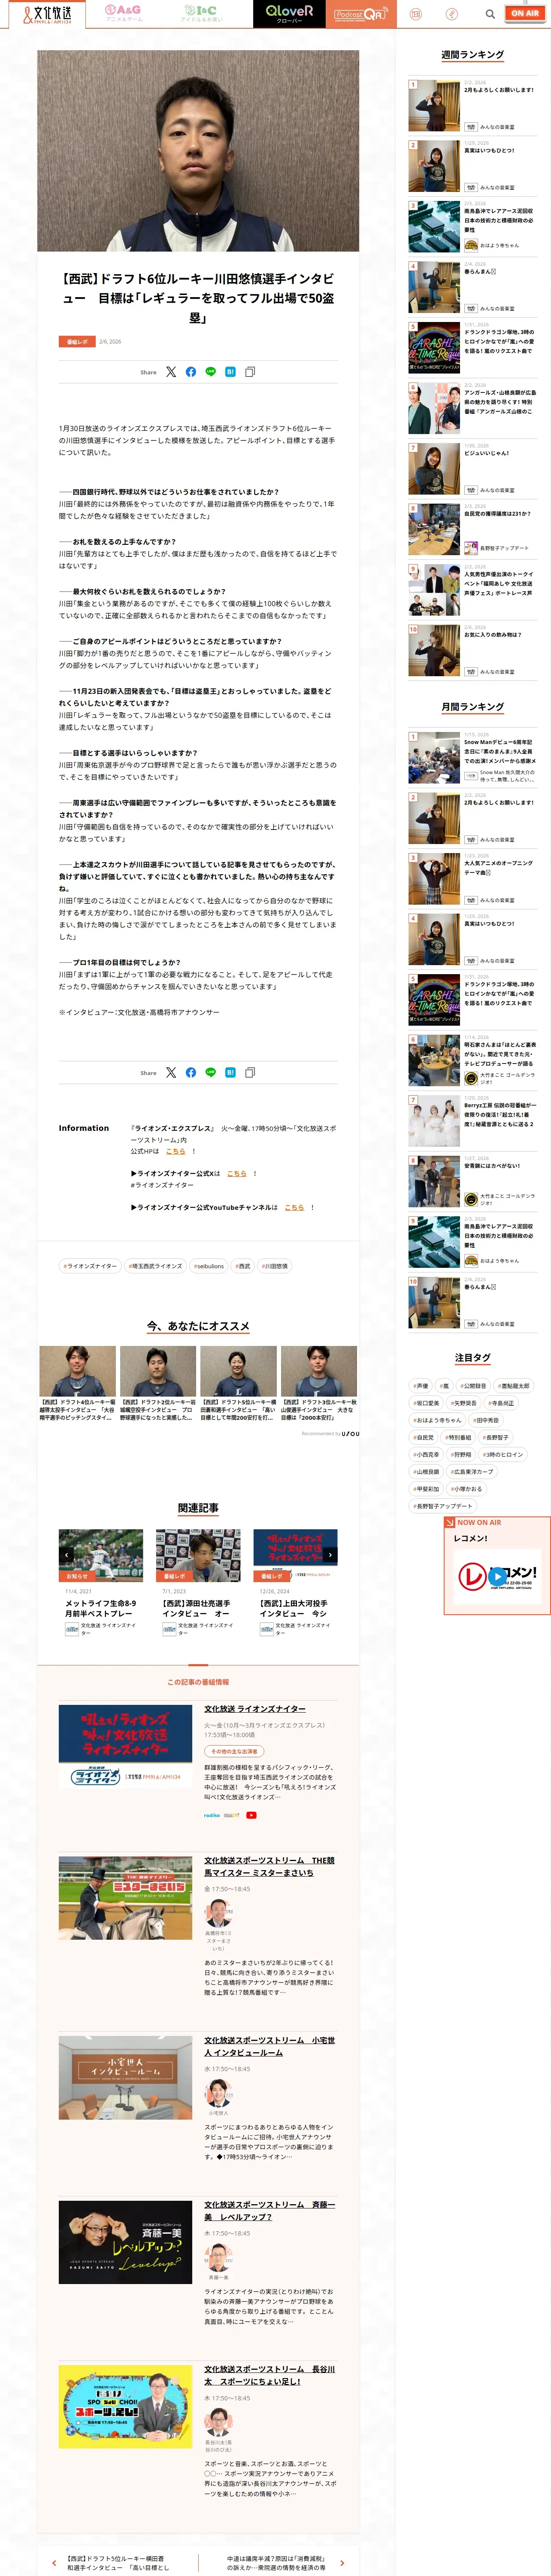Open the A&G anime and games tab
The image size is (551, 2576).
tap(124, 13)
